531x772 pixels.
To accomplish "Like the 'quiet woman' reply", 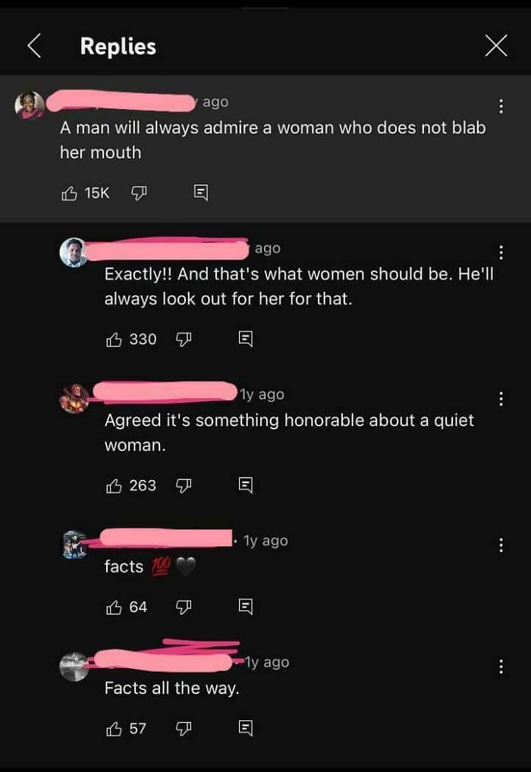I will tap(114, 485).
